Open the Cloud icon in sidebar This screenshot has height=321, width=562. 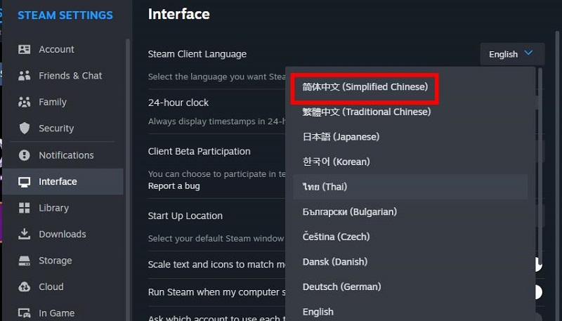(x=25, y=287)
